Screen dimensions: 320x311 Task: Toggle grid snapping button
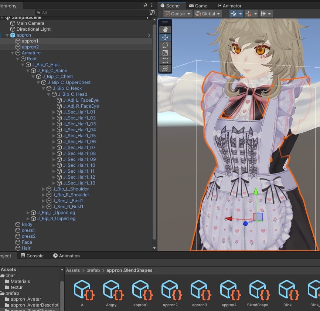pyautogui.click(x=249, y=14)
